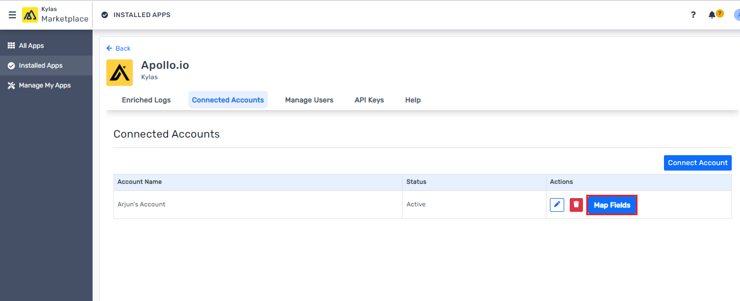Viewport: 740px width, 301px height.
Task: Click Map Fields for Arjun's Account
Action: [612, 205]
